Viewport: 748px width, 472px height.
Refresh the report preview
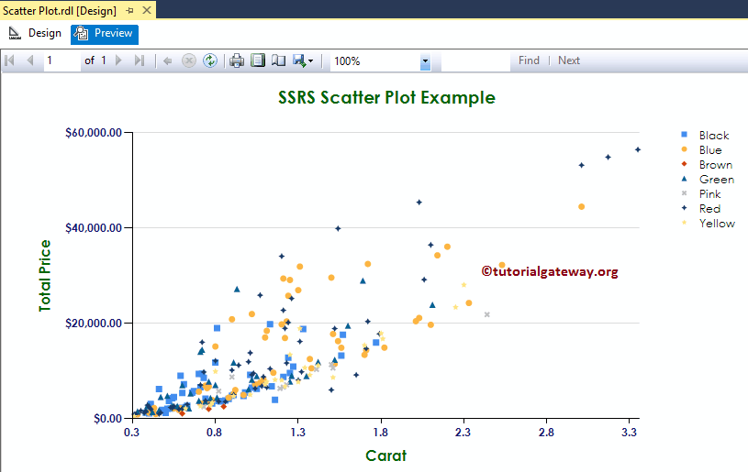click(210, 60)
